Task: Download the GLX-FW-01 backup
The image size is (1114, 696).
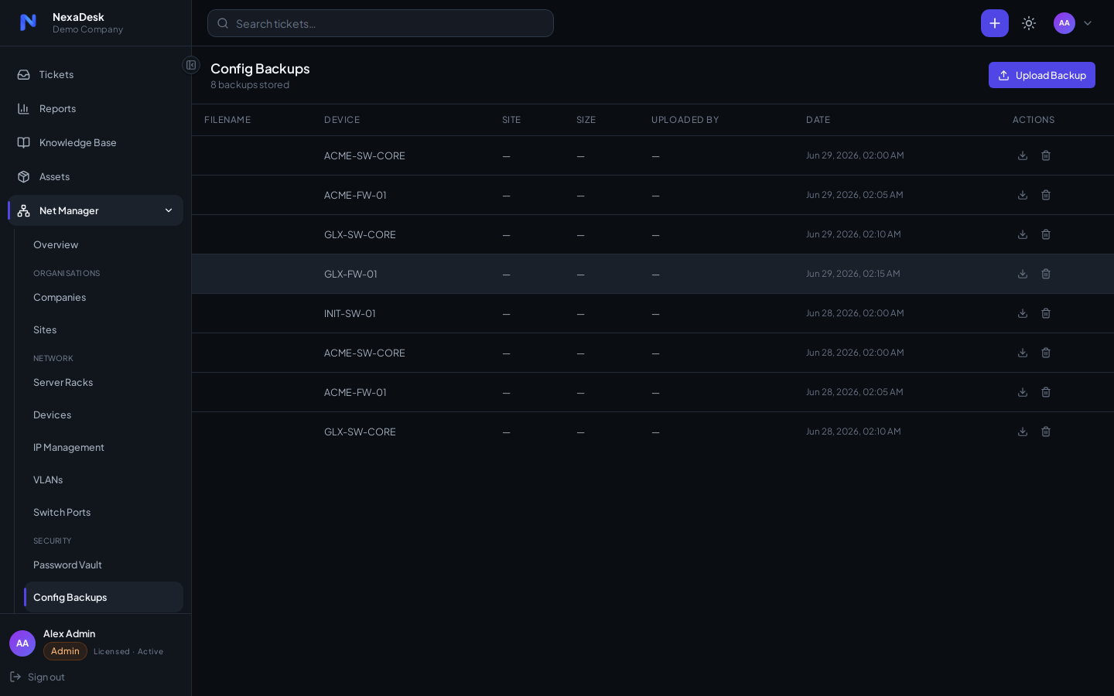Action: coord(1023,274)
